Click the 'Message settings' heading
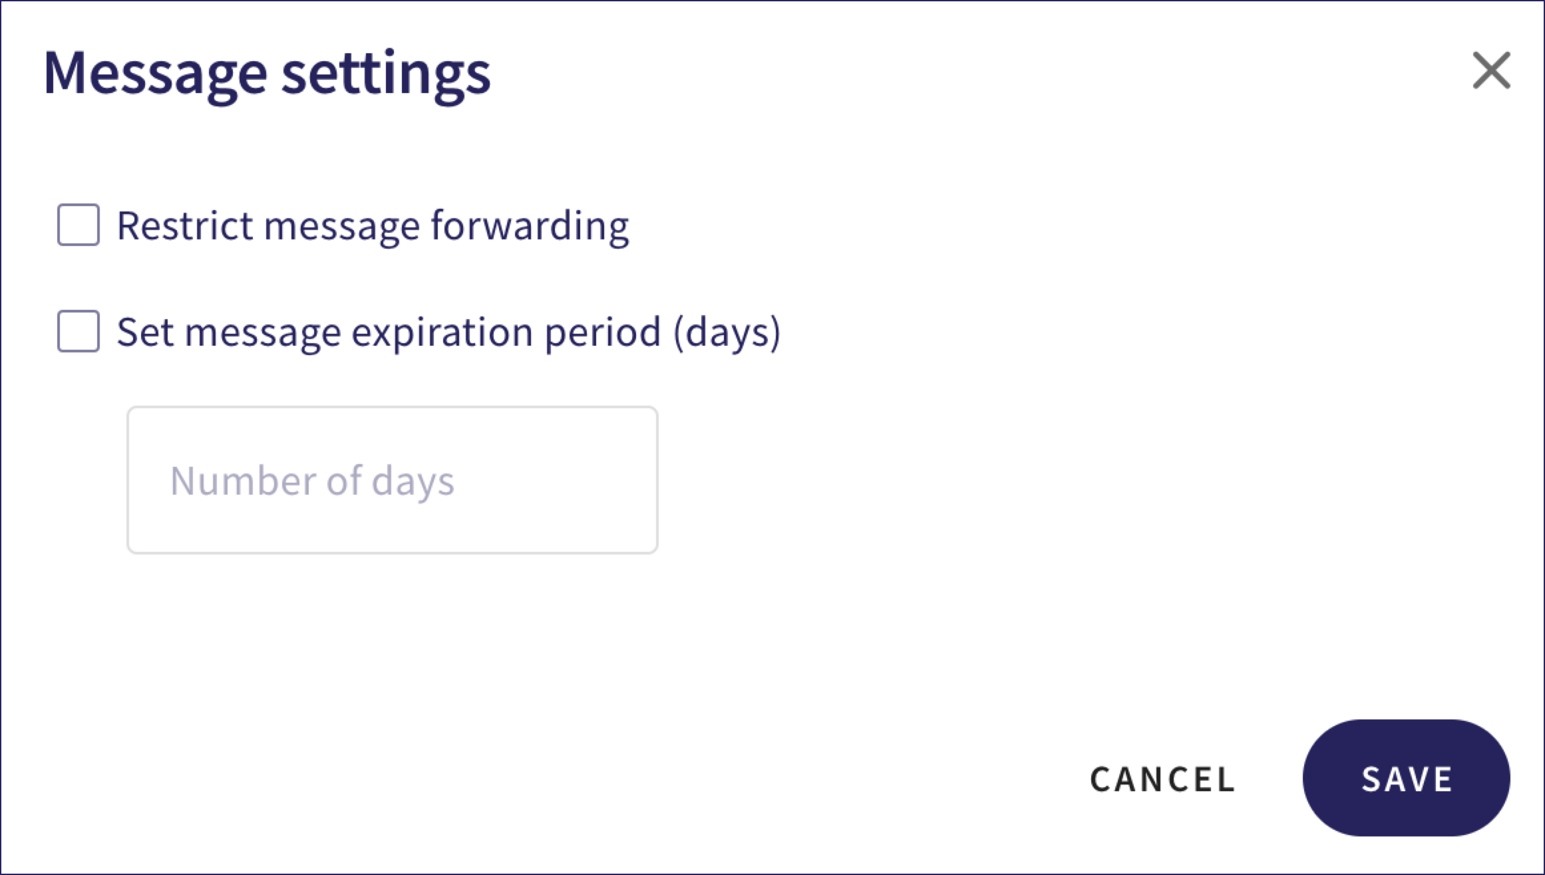This screenshot has width=1545, height=875. point(267,73)
